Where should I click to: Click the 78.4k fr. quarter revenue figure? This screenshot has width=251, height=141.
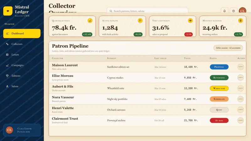(64, 28)
